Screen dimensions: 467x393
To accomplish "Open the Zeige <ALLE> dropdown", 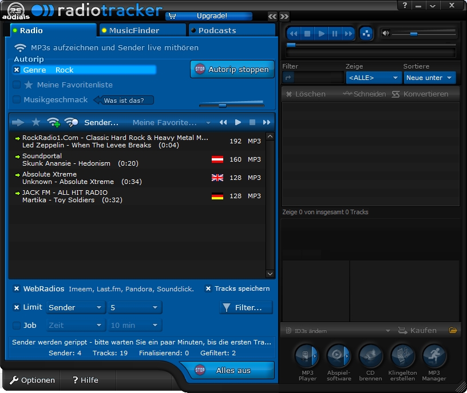I will pyautogui.click(x=374, y=77).
